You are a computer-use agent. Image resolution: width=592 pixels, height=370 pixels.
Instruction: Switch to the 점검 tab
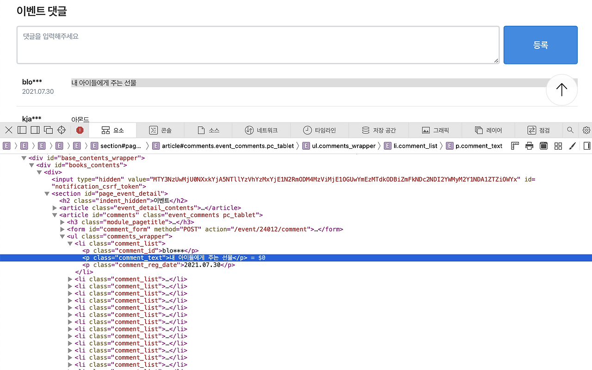click(x=538, y=130)
